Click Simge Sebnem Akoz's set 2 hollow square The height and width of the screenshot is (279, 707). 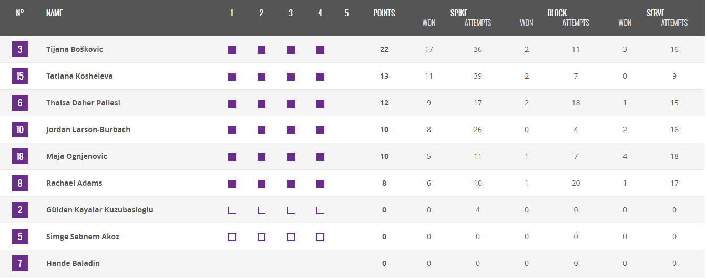click(261, 237)
